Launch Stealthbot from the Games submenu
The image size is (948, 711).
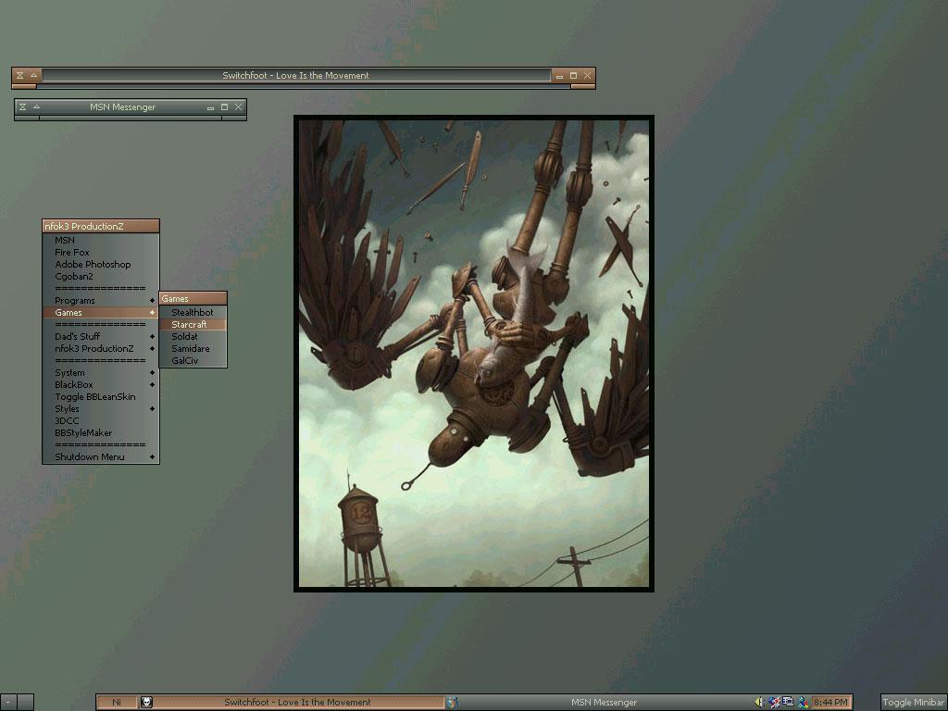[193, 313]
